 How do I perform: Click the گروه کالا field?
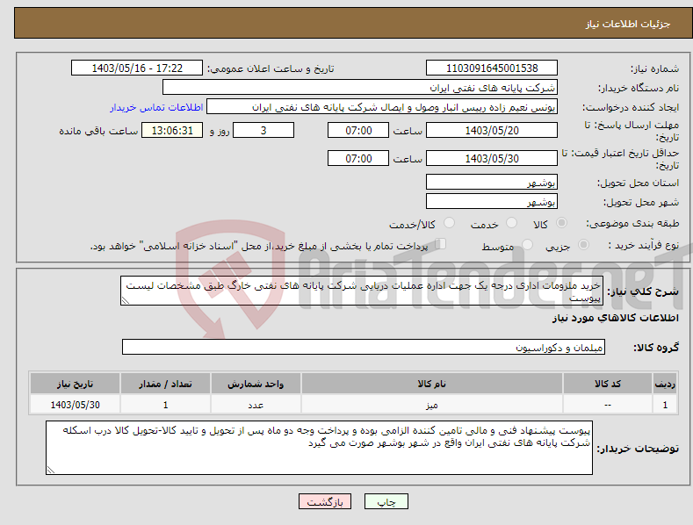pyautogui.click(x=364, y=348)
